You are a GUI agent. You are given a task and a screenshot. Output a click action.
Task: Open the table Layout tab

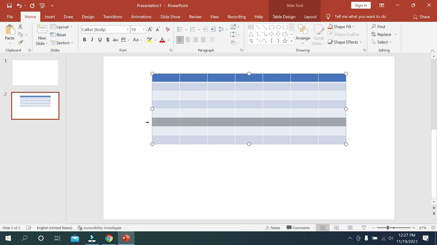(310, 17)
